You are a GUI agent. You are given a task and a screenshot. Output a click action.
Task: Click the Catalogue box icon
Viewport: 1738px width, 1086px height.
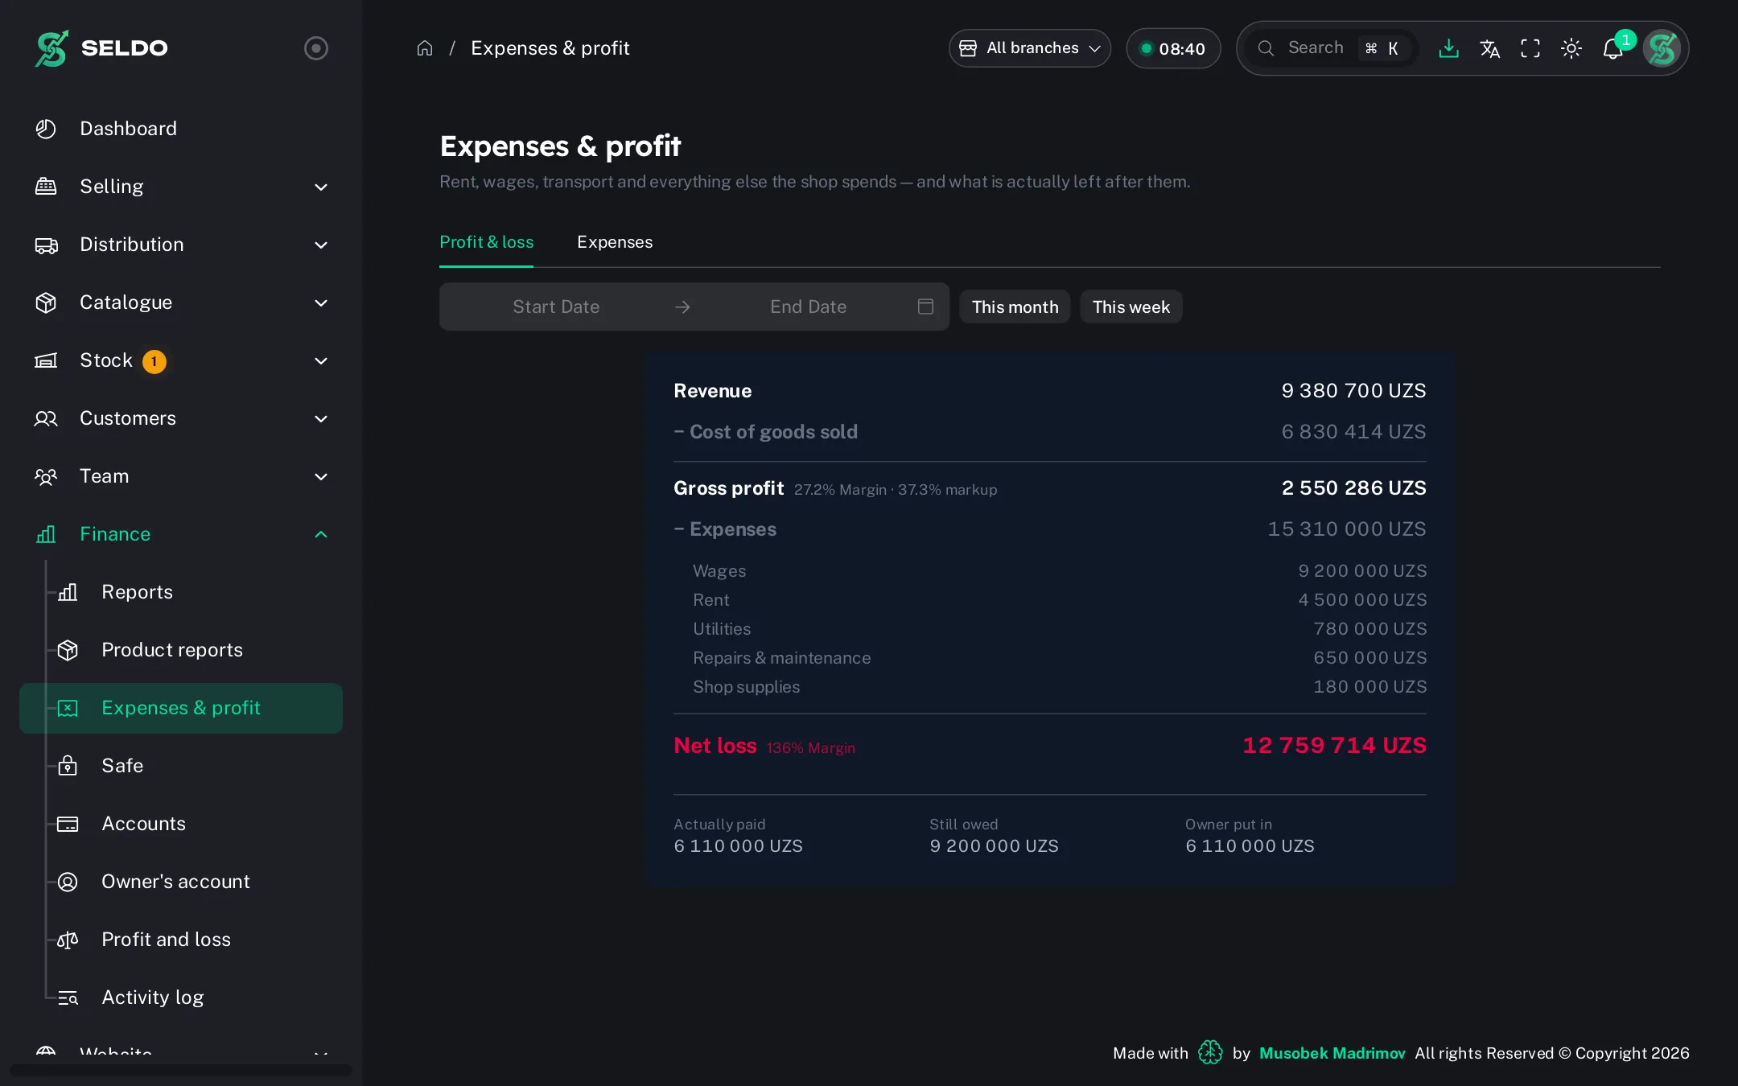click(x=46, y=302)
